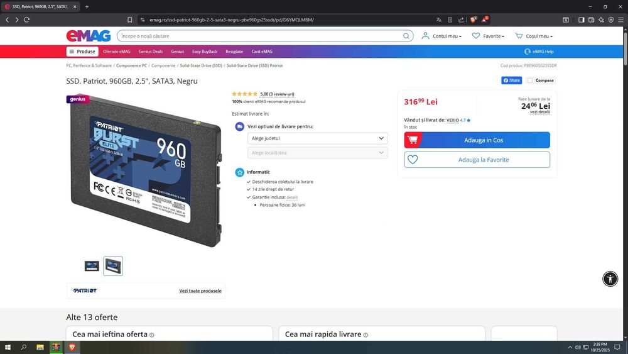Open Windows Start menu
628x354 pixels.
(7, 347)
